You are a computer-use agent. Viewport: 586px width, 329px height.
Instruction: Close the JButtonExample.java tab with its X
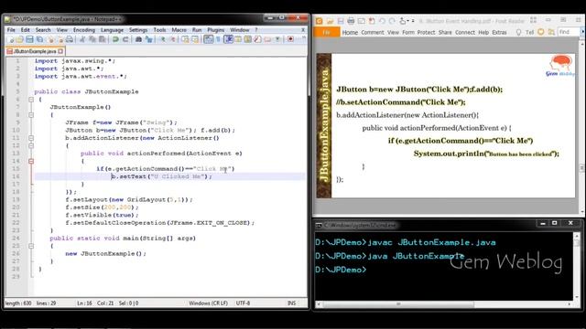(60, 51)
